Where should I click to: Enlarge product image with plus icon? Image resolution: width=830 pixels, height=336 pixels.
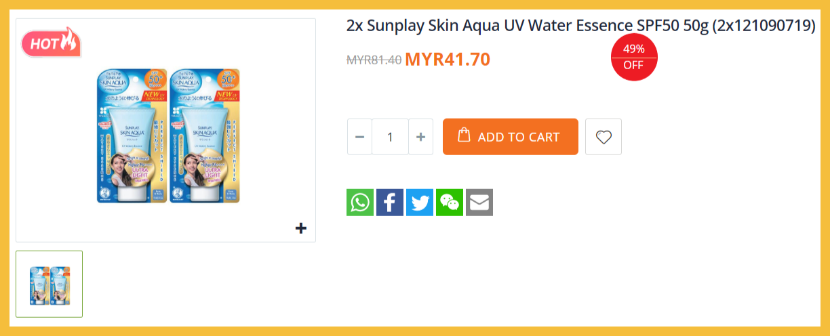pyautogui.click(x=301, y=228)
